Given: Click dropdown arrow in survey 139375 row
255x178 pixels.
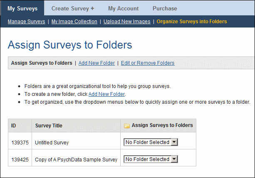Looking at the screenshot, I should [174, 142].
